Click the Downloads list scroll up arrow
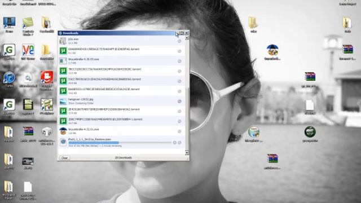 pyautogui.click(x=187, y=38)
